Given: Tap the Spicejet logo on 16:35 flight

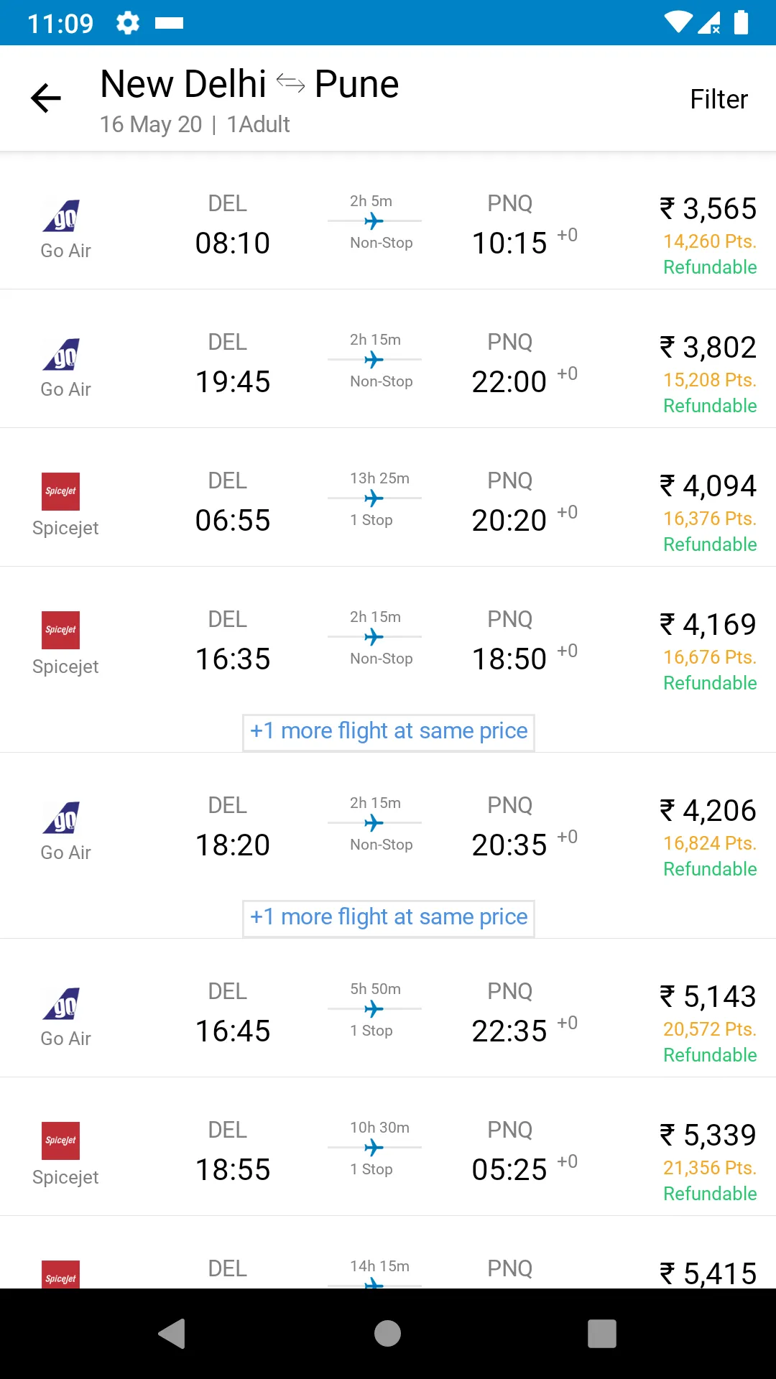Looking at the screenshot, I should (61, 631).
